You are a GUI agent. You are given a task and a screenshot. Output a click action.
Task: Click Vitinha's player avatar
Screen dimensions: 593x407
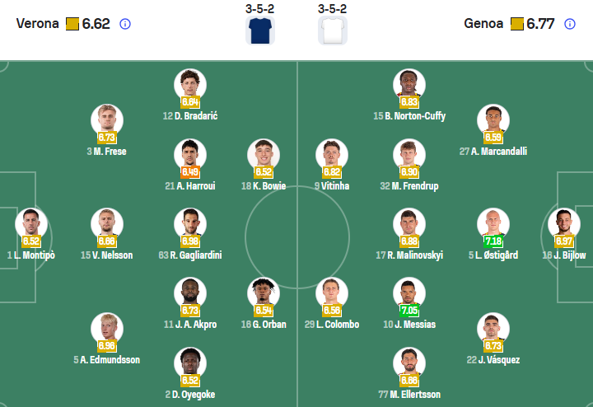[x=332, y=154]
